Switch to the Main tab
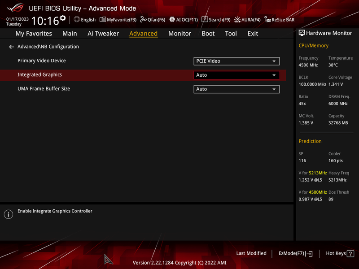 click(x=70, y=34)
